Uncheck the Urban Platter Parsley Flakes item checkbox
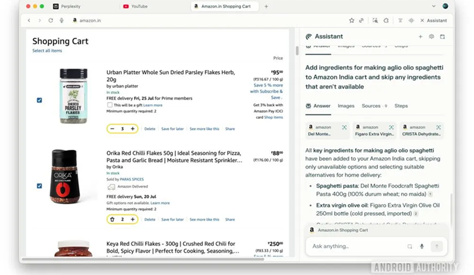This screenshot has height=275, width=474. coord(39,100)
